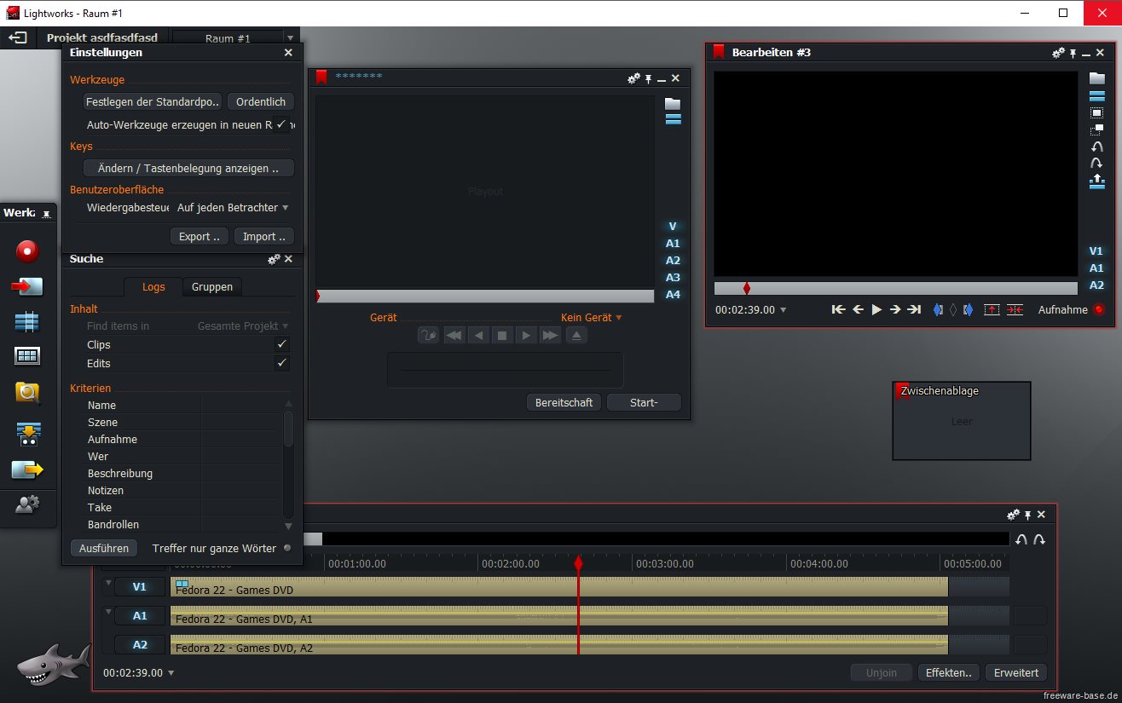Undo in Bearbeiten #3 viewer sidebar
The height and width of the screenshot is (703, 1122).
(x=1097, y=147)
